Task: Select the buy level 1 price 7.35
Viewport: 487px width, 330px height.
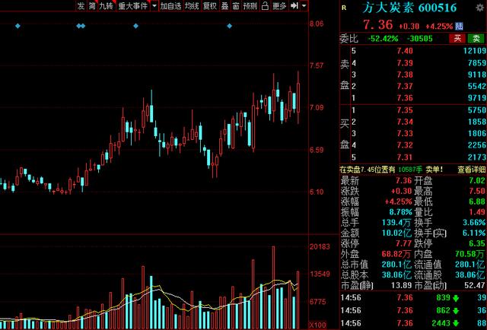Action: (405, 110)
